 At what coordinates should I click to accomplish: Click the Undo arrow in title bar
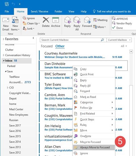point(13,4)
